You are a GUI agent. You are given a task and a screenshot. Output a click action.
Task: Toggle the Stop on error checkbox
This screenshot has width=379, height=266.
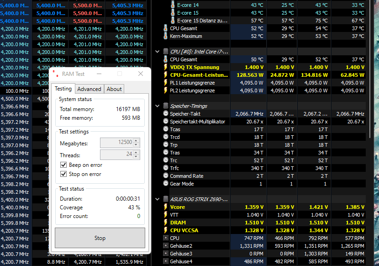pos(63,174)
